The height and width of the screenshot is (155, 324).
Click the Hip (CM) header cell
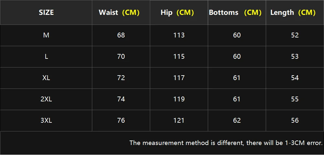(177, 13)
